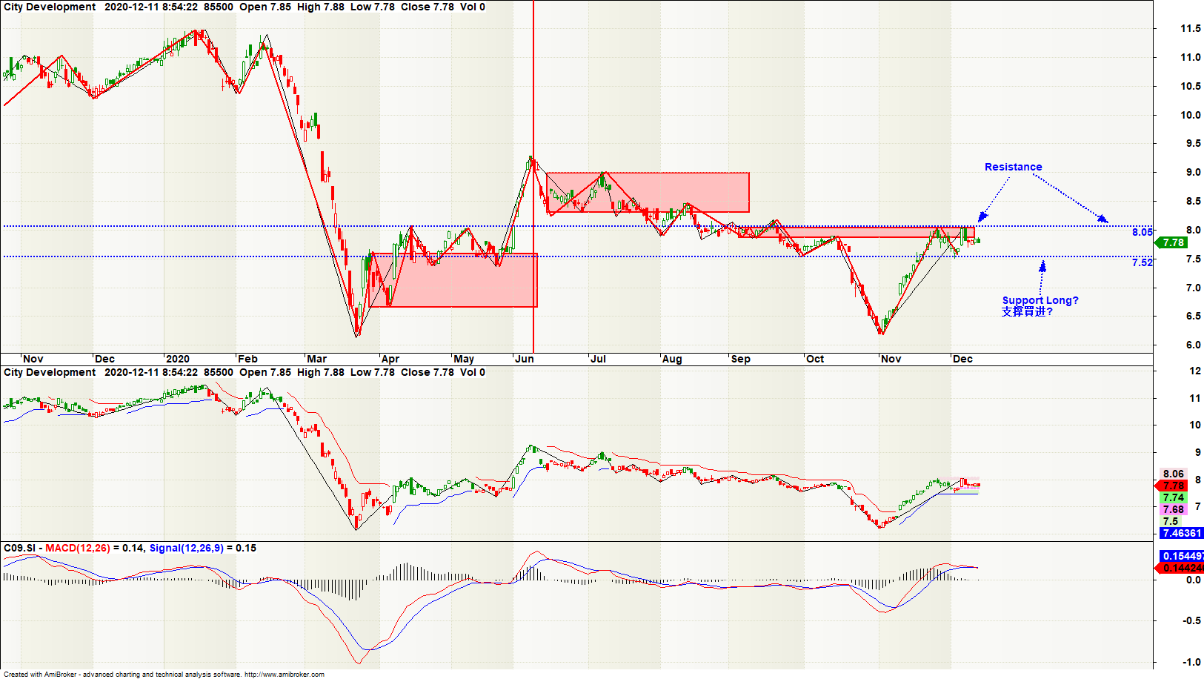1204x679 pixels.
Task: Click the "Feb" month label
Action: [247, 359]
